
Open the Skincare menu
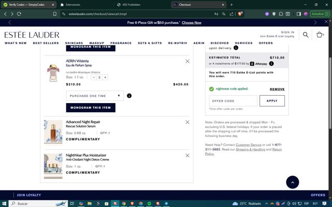point(74,43)
